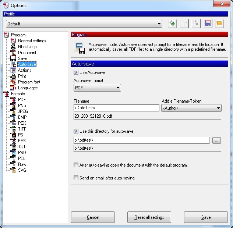Toggle Use this directory for auto-save
233x228 pixels.
pos(76,131)
